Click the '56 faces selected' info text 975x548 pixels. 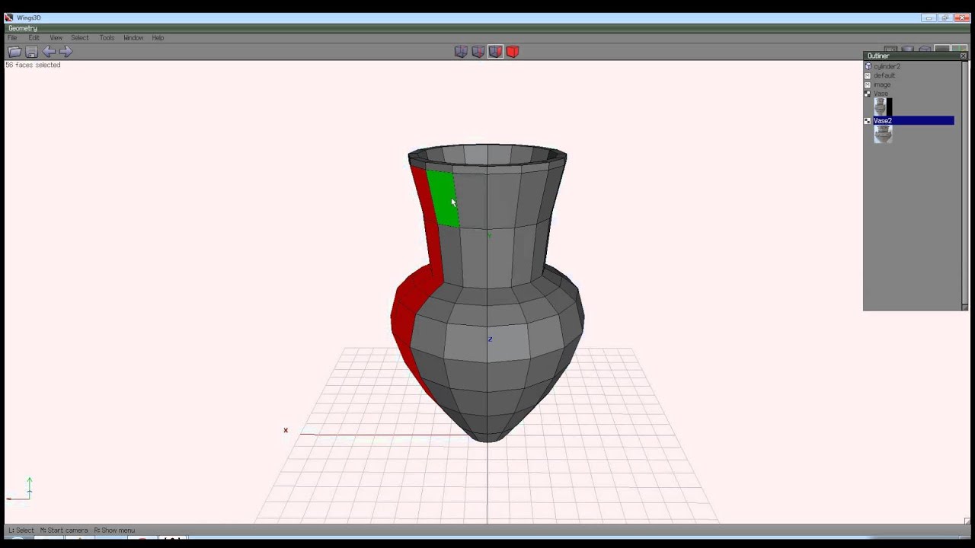point(33,65)
